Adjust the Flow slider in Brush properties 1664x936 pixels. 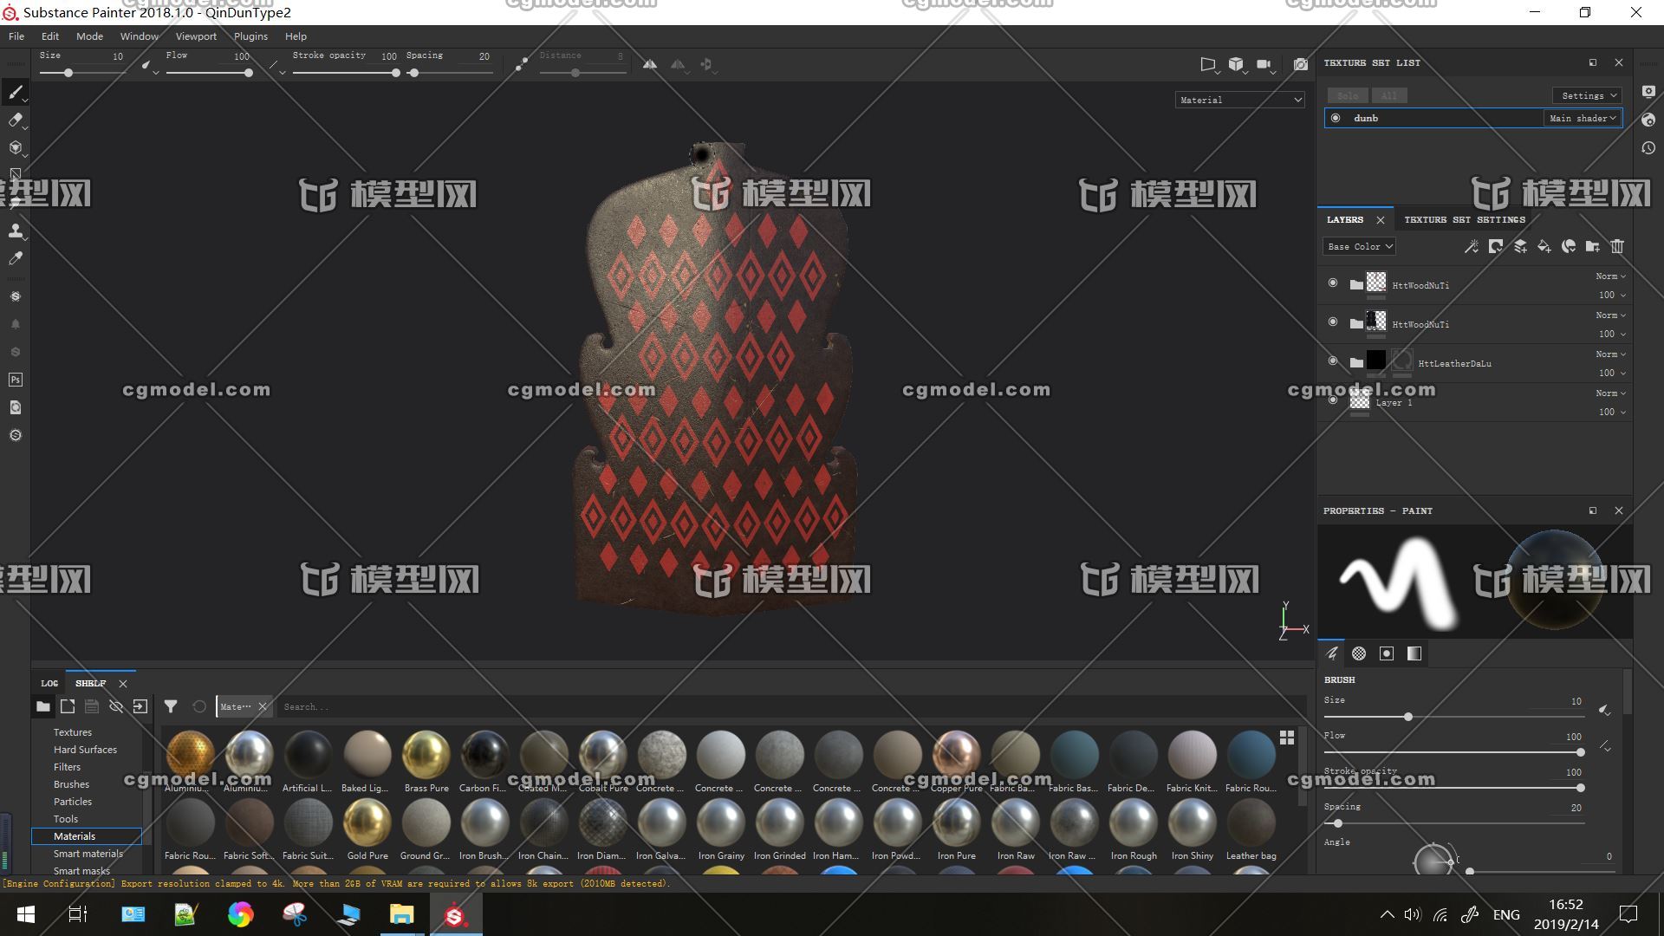point(1579,752)
